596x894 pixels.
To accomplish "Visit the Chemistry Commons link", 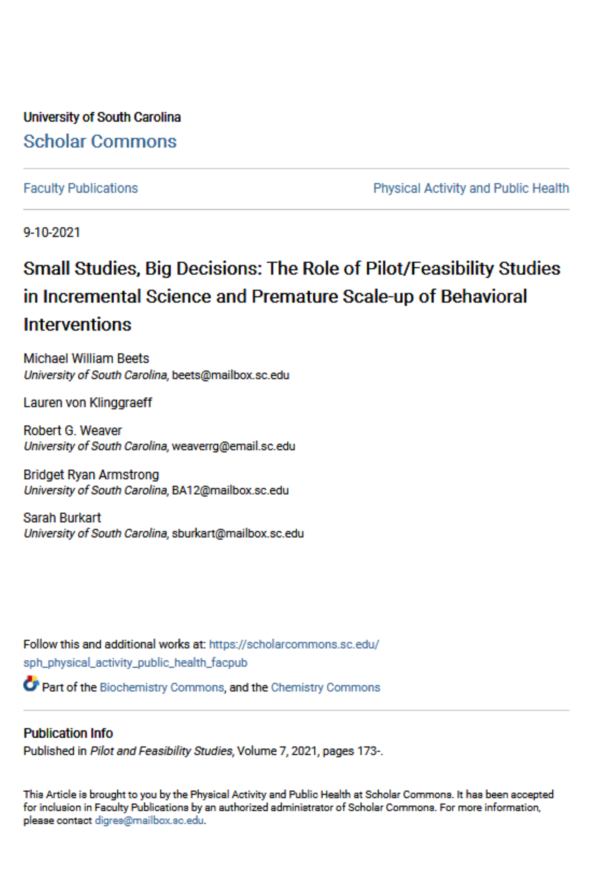I will click(x=325, y=687).
